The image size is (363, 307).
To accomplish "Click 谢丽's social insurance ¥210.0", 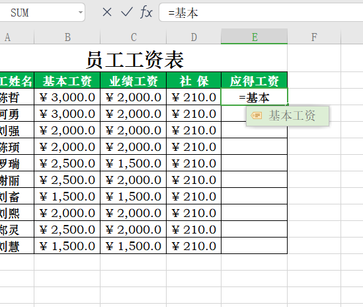I will point(194,179).
